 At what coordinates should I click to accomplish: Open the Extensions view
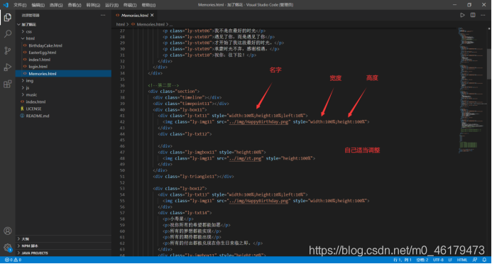(8, 84)
